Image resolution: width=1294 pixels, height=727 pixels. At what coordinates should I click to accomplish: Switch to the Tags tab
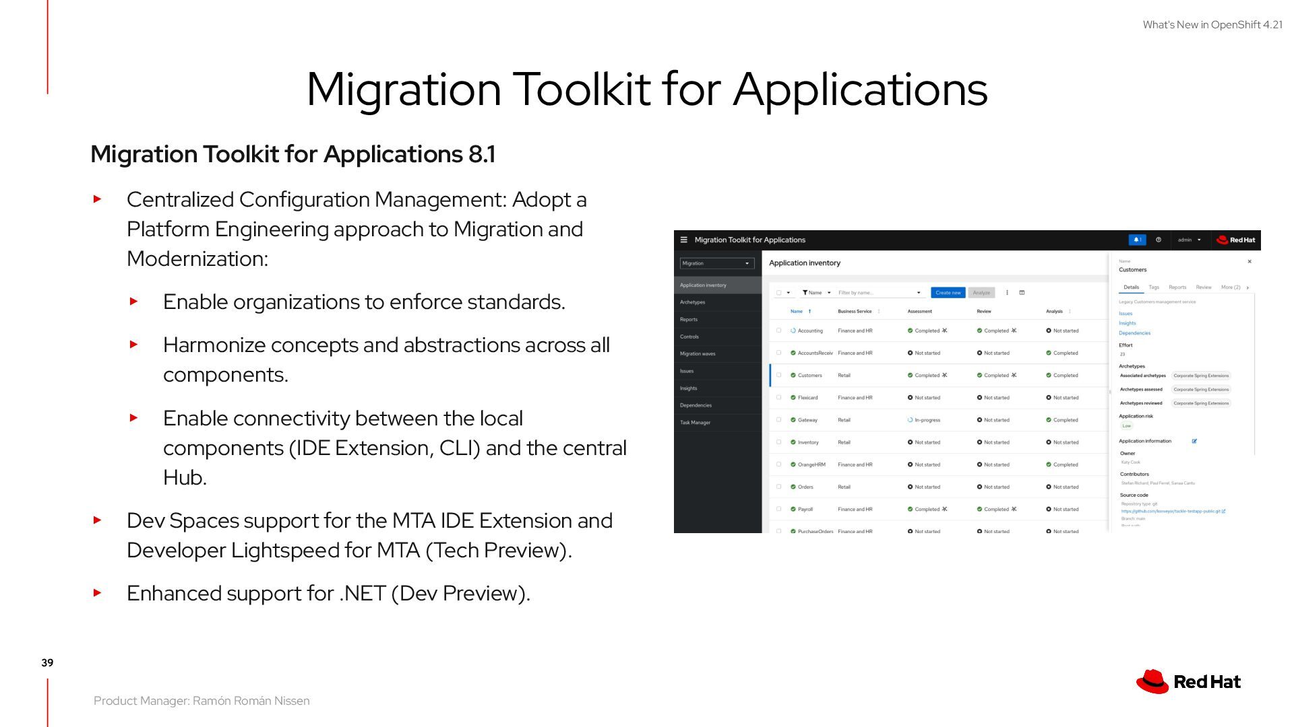[x=1154, y=287]
